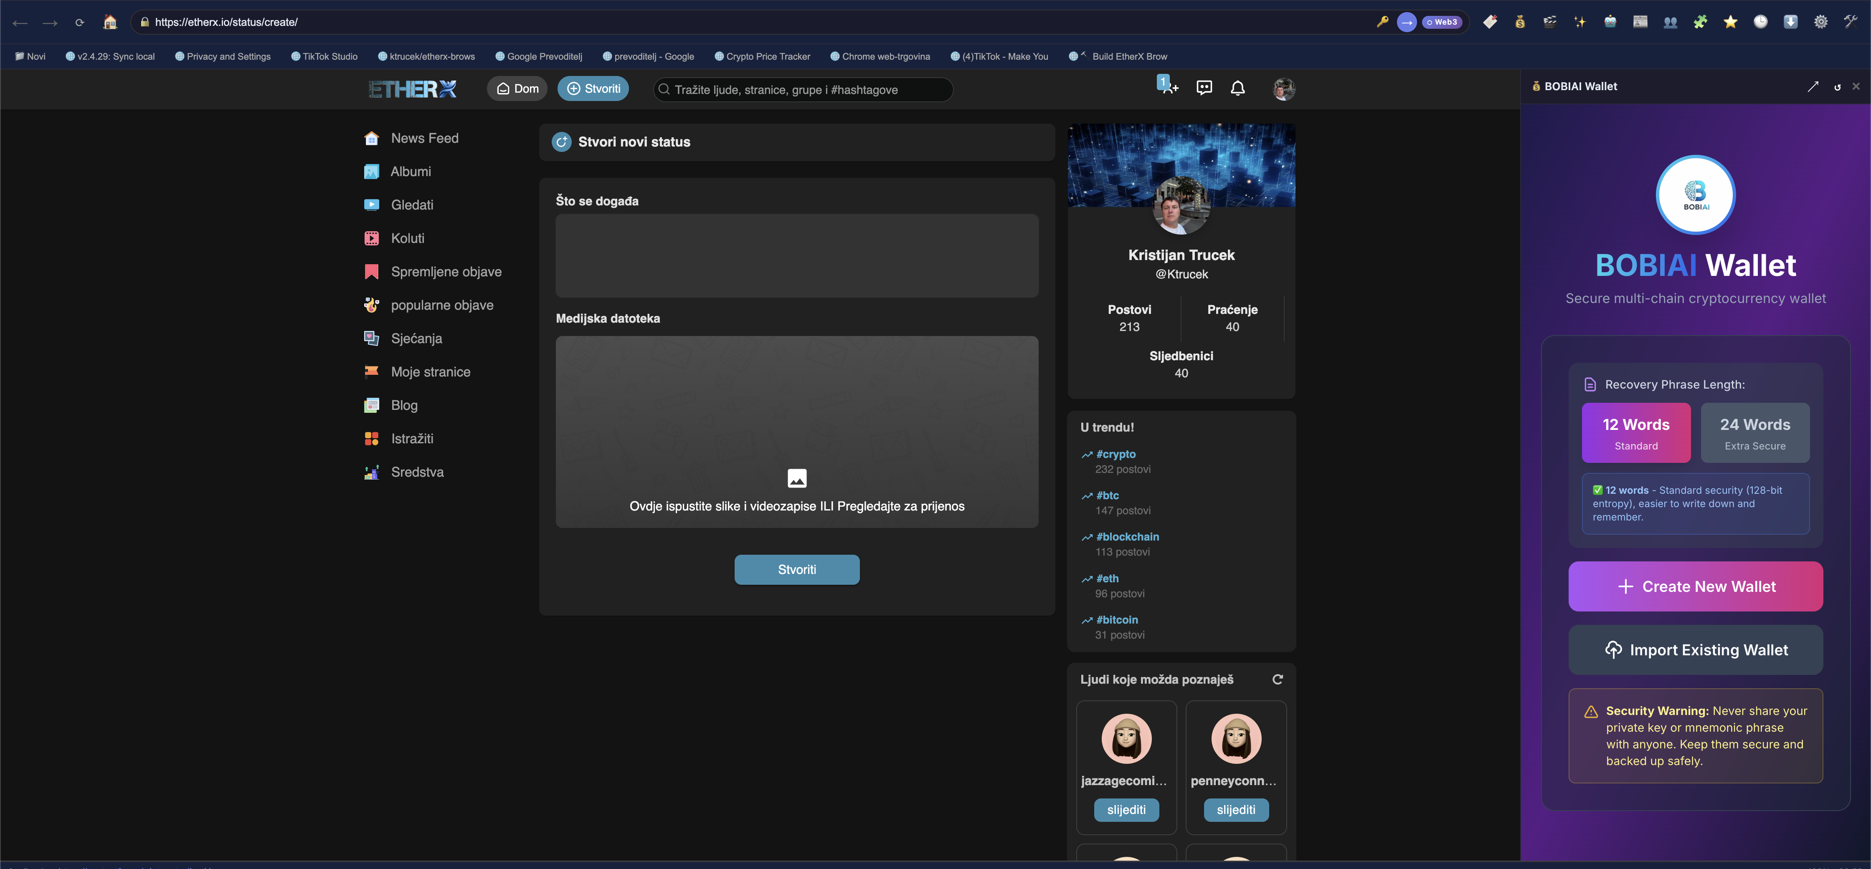1871x869 pixels.
Task: Open the browser extensions puzzle menu
Action: (x=1700, y=22)
